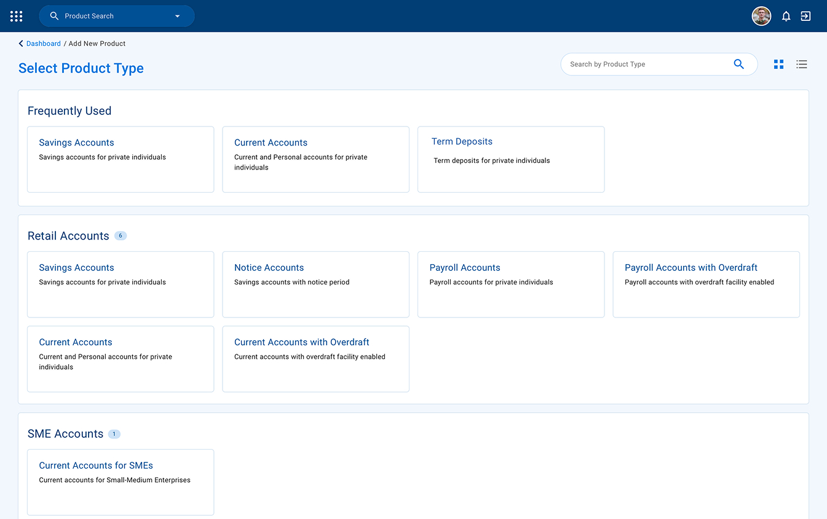Image resolution: width=827 pixels, height=519 pixels.
Task: Click 'Savings accounts with notice period' description
Action: coord(291,283)
